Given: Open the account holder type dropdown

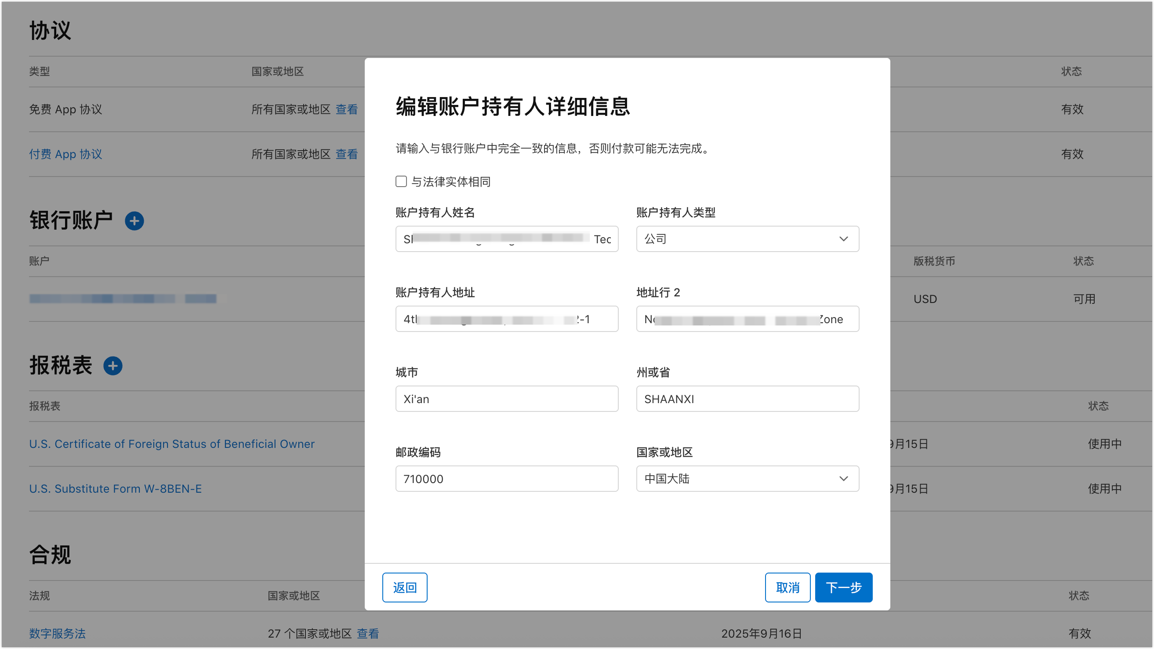Looking at the screenshot, I should (x=747, y=239).
